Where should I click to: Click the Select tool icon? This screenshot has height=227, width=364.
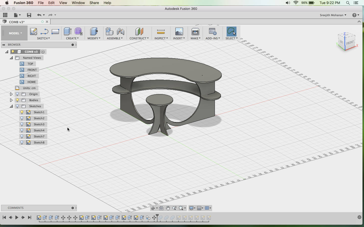tap(231, 32)
